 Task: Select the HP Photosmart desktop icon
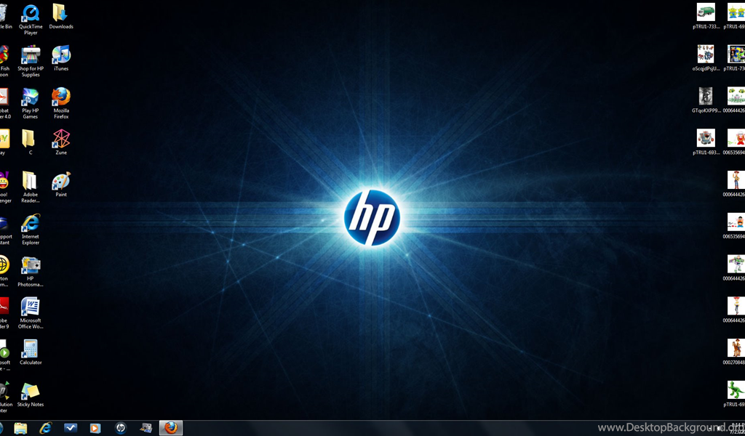[x=31, y=271]
